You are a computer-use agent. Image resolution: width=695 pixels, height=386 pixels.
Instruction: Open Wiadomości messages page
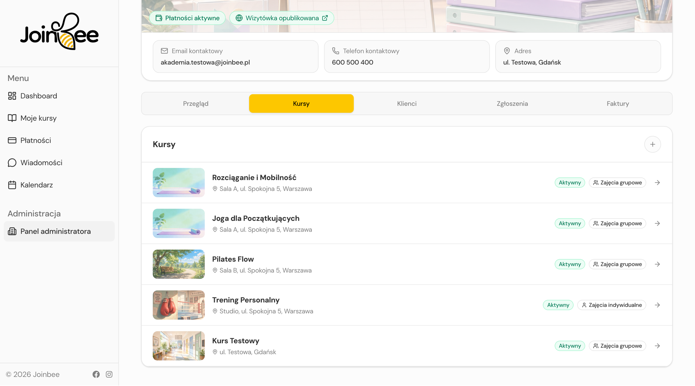click(x=59, y=162)
